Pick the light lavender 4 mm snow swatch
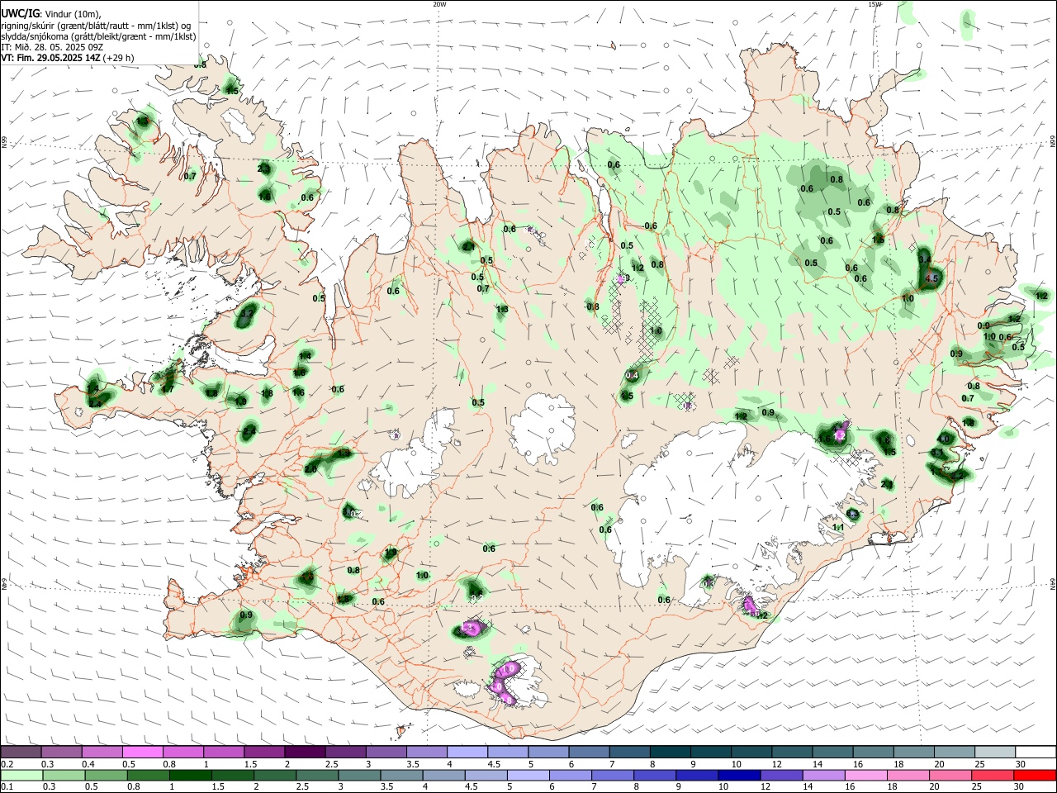 point(467,752)
